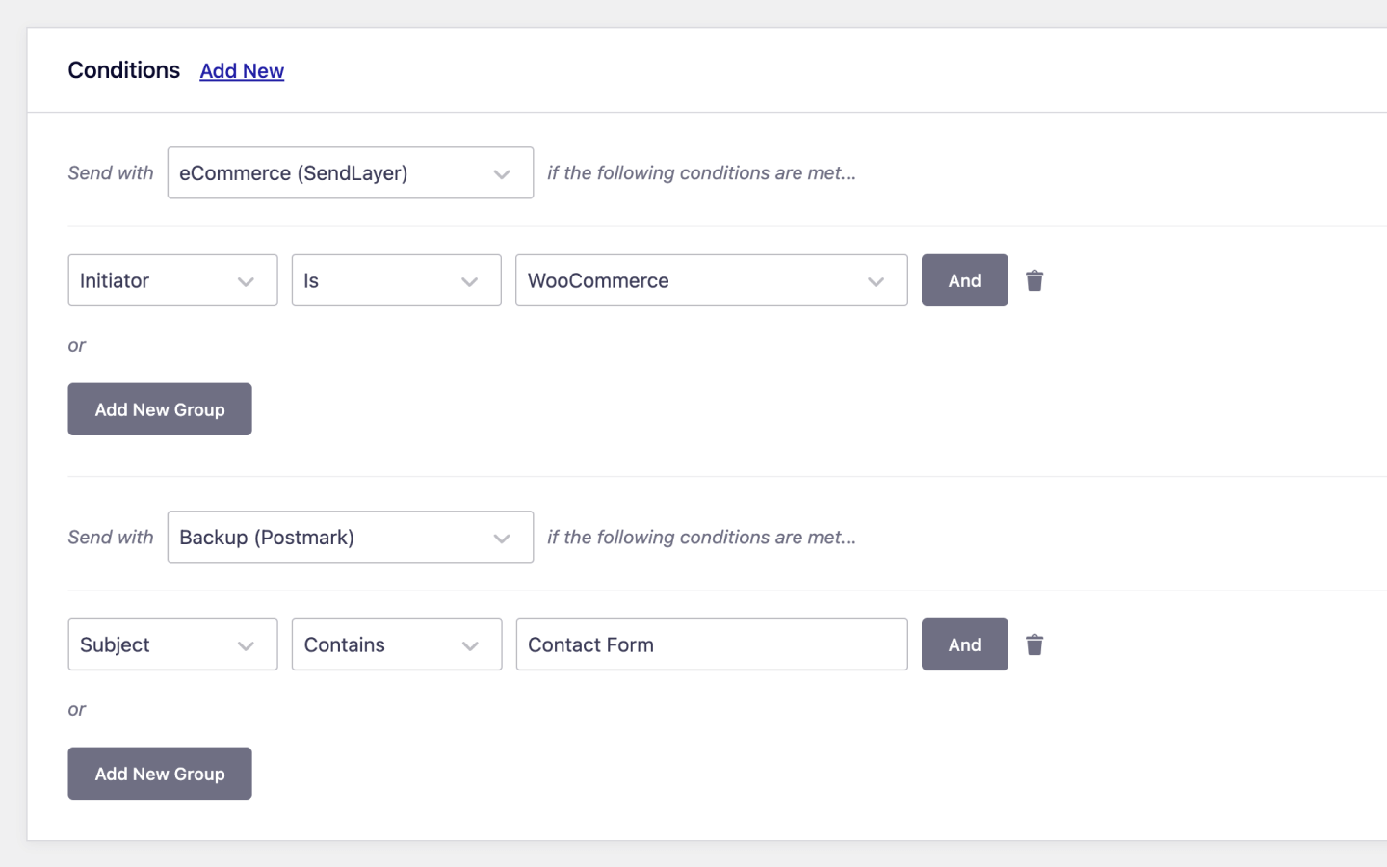Click the chevron arrow in the Subject selector
Image resolution: width=1387 pixels, height=867 pixels.
pos(246,646)
